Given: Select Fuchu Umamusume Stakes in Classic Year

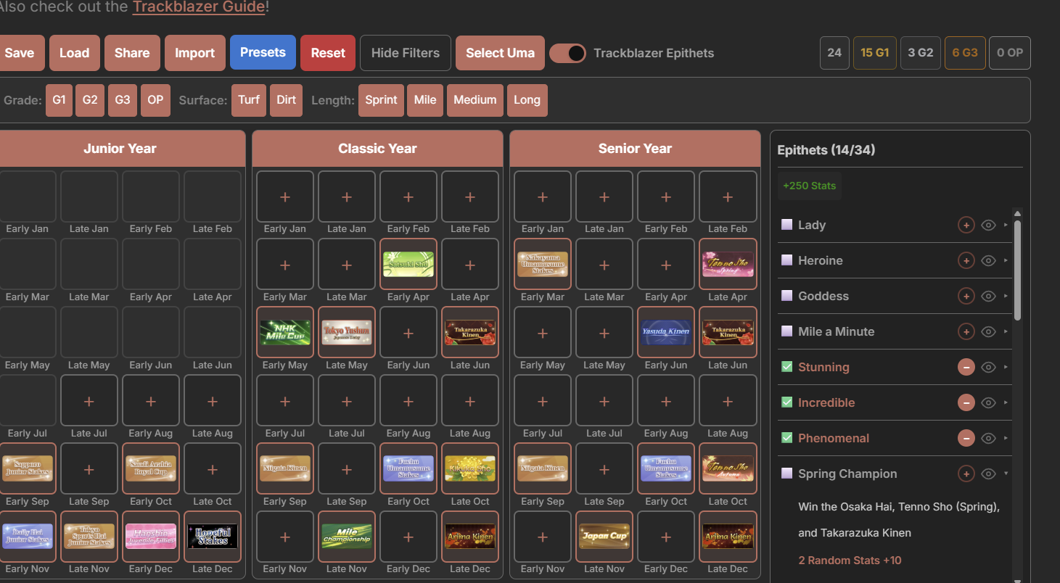Looking at the screenshot, I should [x=408, y=469].
